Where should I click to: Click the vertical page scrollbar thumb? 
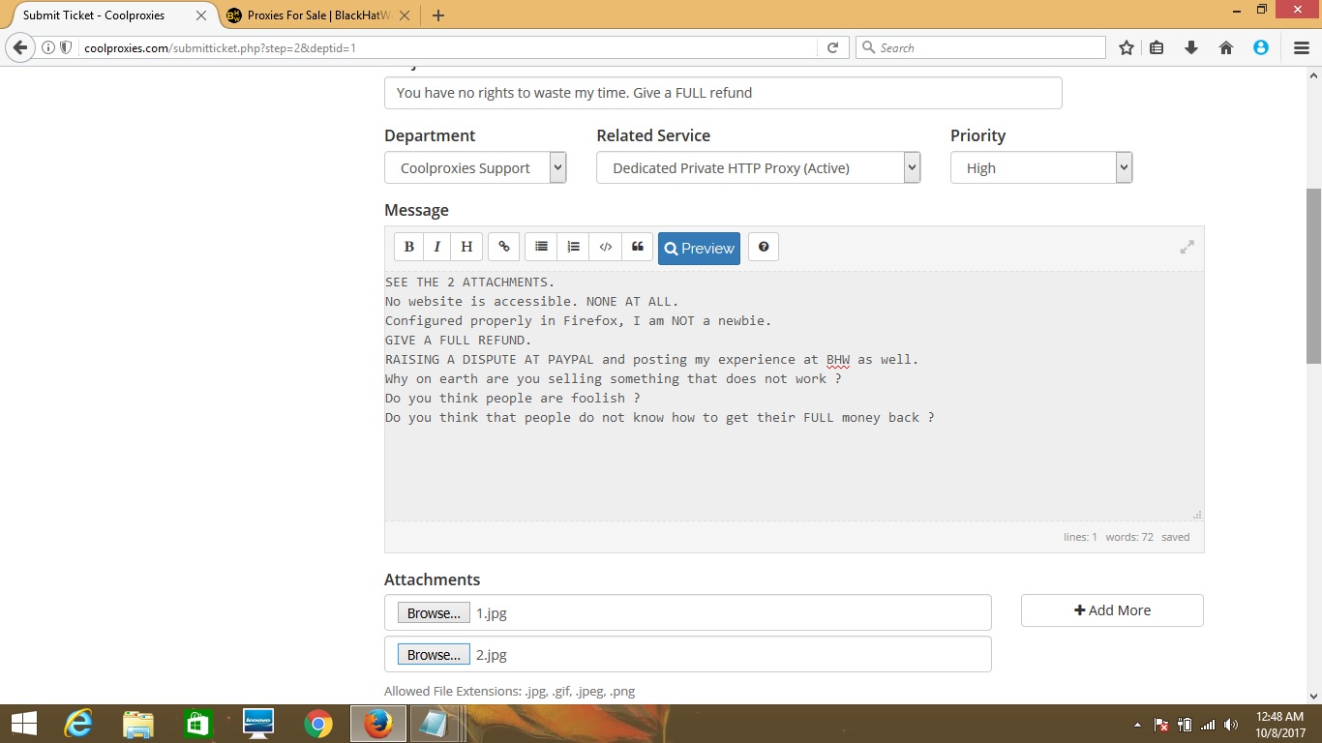[x=1313, y=276]
